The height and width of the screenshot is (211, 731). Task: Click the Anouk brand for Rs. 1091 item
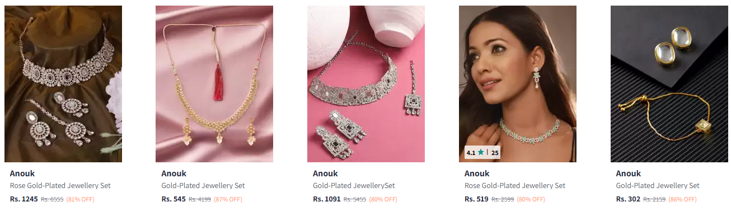point(325,174)
